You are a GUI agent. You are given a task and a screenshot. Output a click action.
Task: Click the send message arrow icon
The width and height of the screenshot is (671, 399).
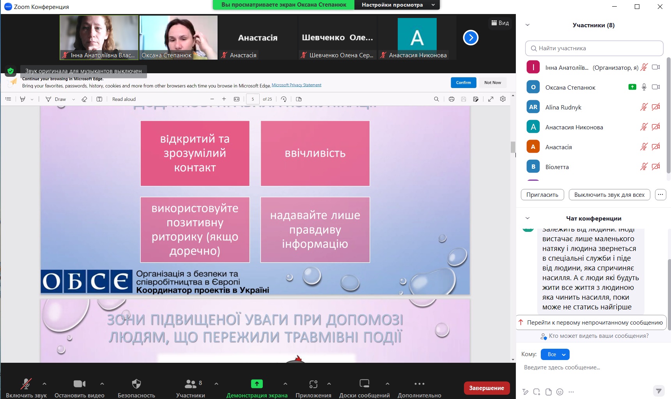[x=659, y=391]
